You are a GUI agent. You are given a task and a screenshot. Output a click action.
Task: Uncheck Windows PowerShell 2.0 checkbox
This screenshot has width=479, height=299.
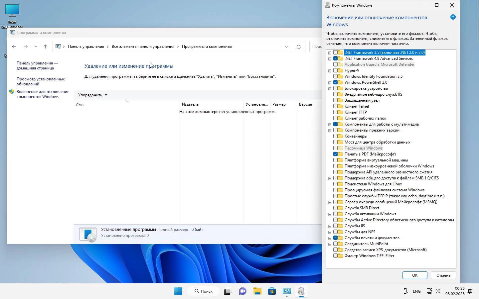335,82
